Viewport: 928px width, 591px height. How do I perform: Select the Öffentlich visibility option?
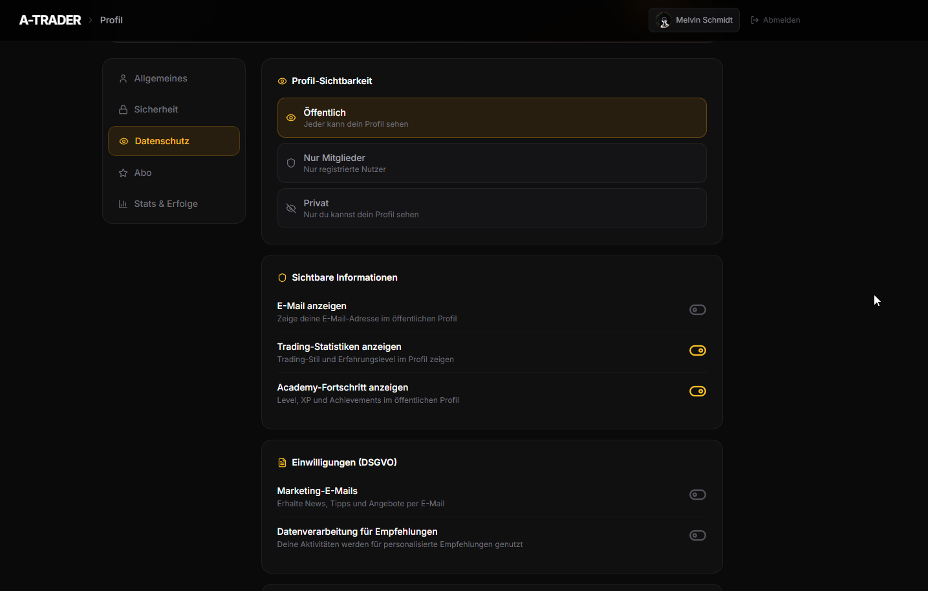(491, 118)
